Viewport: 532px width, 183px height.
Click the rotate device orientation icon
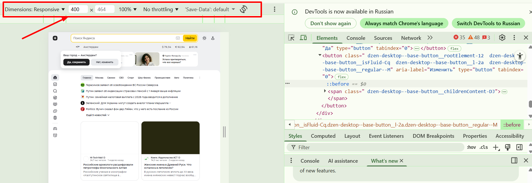click(243, 9)
